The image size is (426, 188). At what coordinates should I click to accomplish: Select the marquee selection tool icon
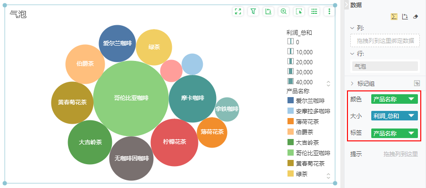point(299,11)
